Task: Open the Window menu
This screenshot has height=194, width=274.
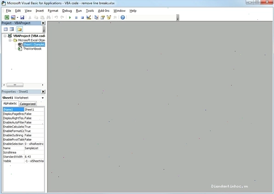Action: pyautogui.click(x=120, y=11)
